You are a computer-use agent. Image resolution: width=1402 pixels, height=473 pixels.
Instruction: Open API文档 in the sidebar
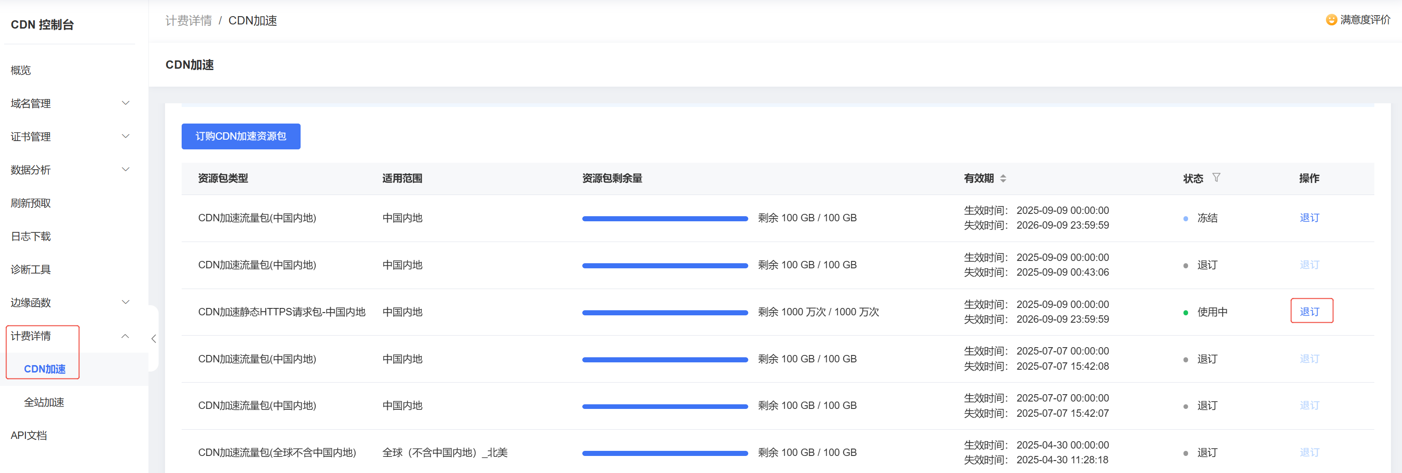[x=29, y=436]
